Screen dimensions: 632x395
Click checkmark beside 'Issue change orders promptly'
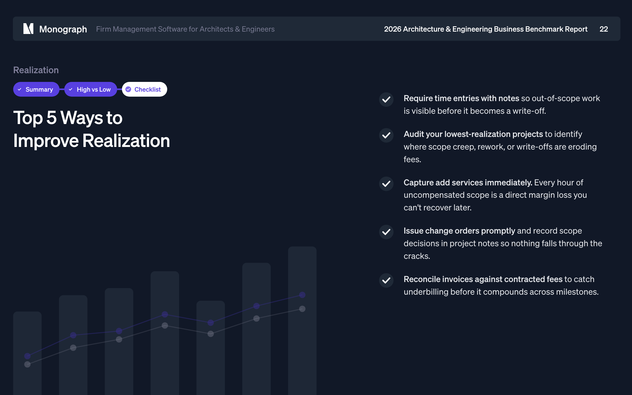coord(386,232)
